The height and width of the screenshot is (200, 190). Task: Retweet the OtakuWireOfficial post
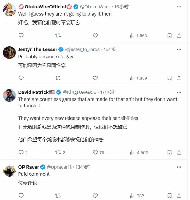tap(58, 35)
